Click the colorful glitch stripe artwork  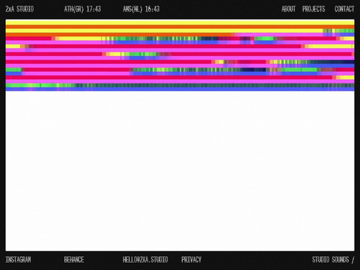pyautogui.click(x=180, y=55)
